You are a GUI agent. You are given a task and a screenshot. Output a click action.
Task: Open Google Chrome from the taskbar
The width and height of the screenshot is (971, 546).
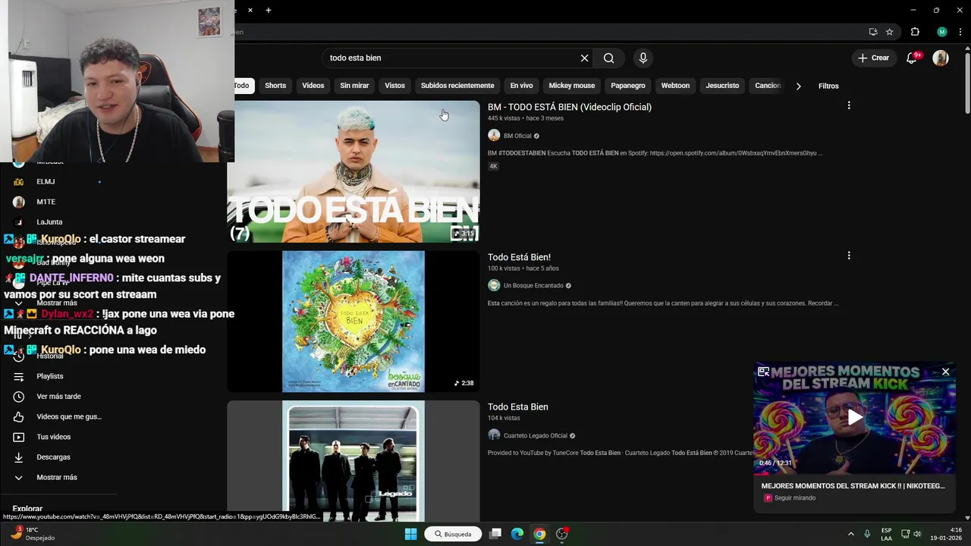point(539,534)
